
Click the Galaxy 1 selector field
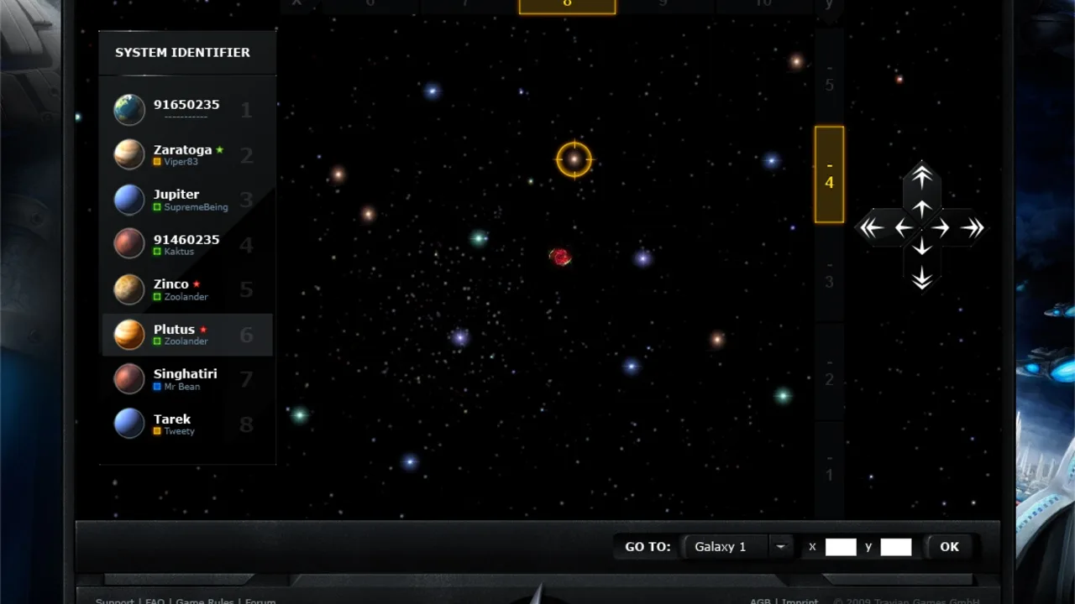724,547
